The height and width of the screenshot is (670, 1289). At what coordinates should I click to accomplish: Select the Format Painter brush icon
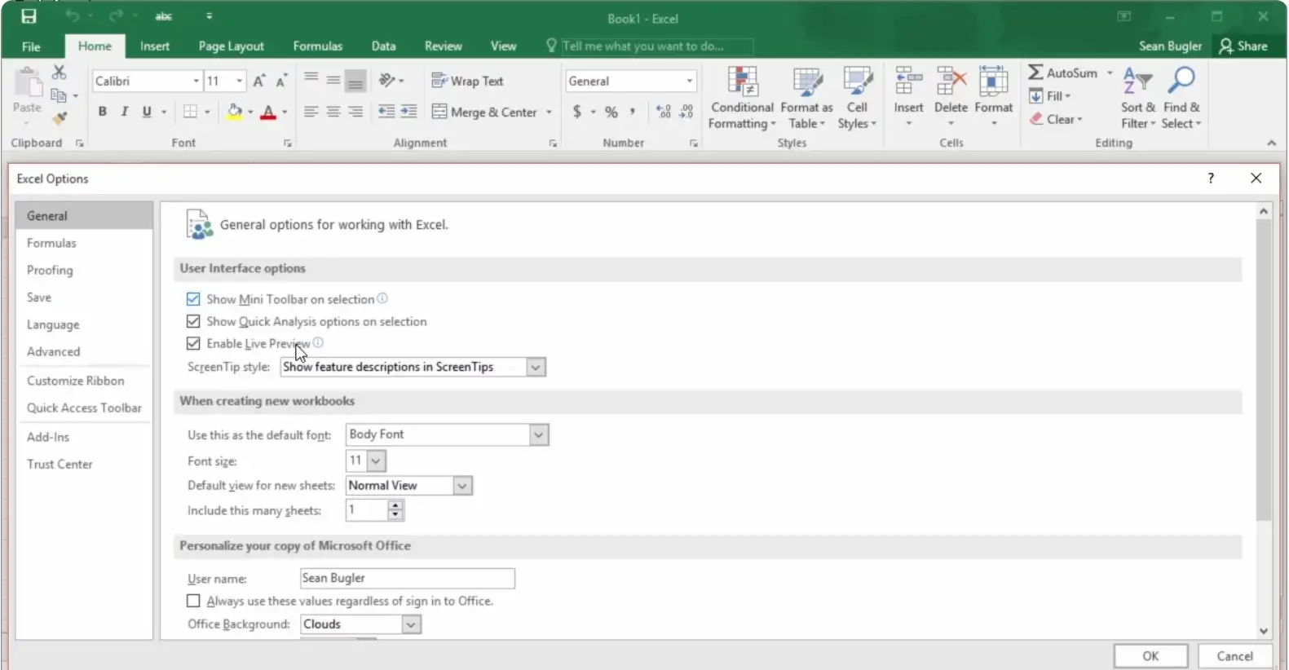[60, 119]
